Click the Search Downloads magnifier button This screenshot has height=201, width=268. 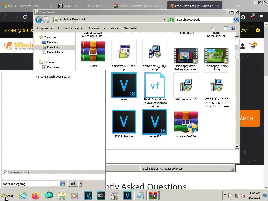click(x=236, y=19)
